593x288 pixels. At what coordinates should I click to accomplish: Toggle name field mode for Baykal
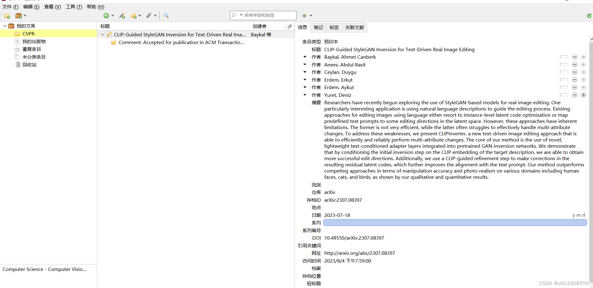(x=564, y=57)
